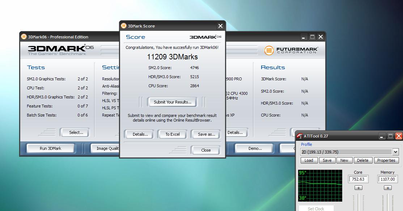Click the Memory clock vertical slider
The image size is (403, 211).
coord(387,203)
